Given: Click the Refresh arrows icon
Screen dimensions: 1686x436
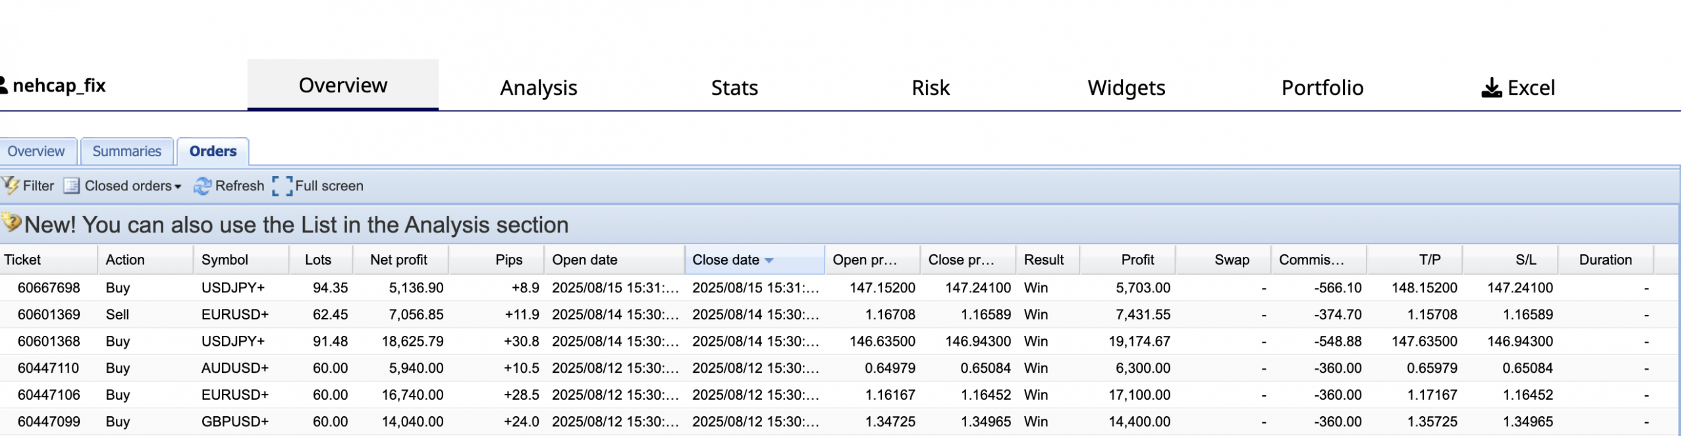Looking at the screenshot, I should point(202,186).
